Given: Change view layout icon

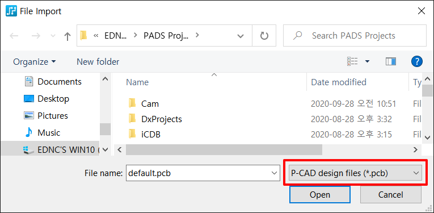Looking at the screenshot, I should 352,61.
